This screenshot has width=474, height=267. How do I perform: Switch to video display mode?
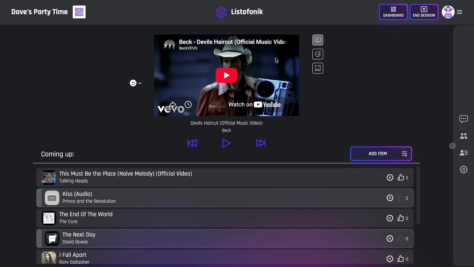click(x=318, y=40)
